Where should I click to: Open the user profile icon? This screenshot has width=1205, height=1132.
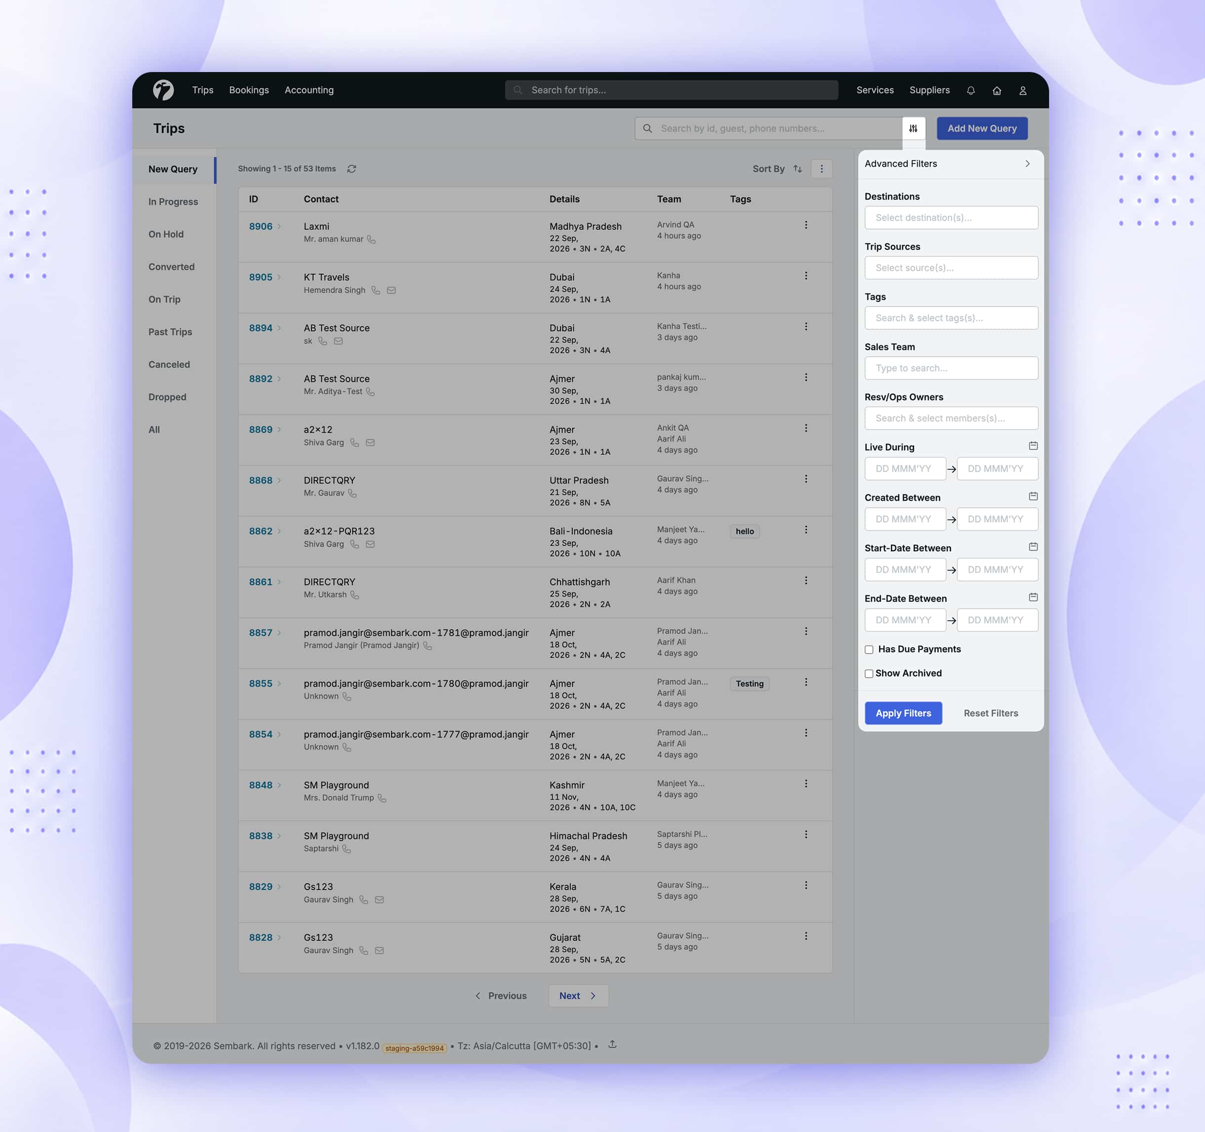click(1022, 90)
